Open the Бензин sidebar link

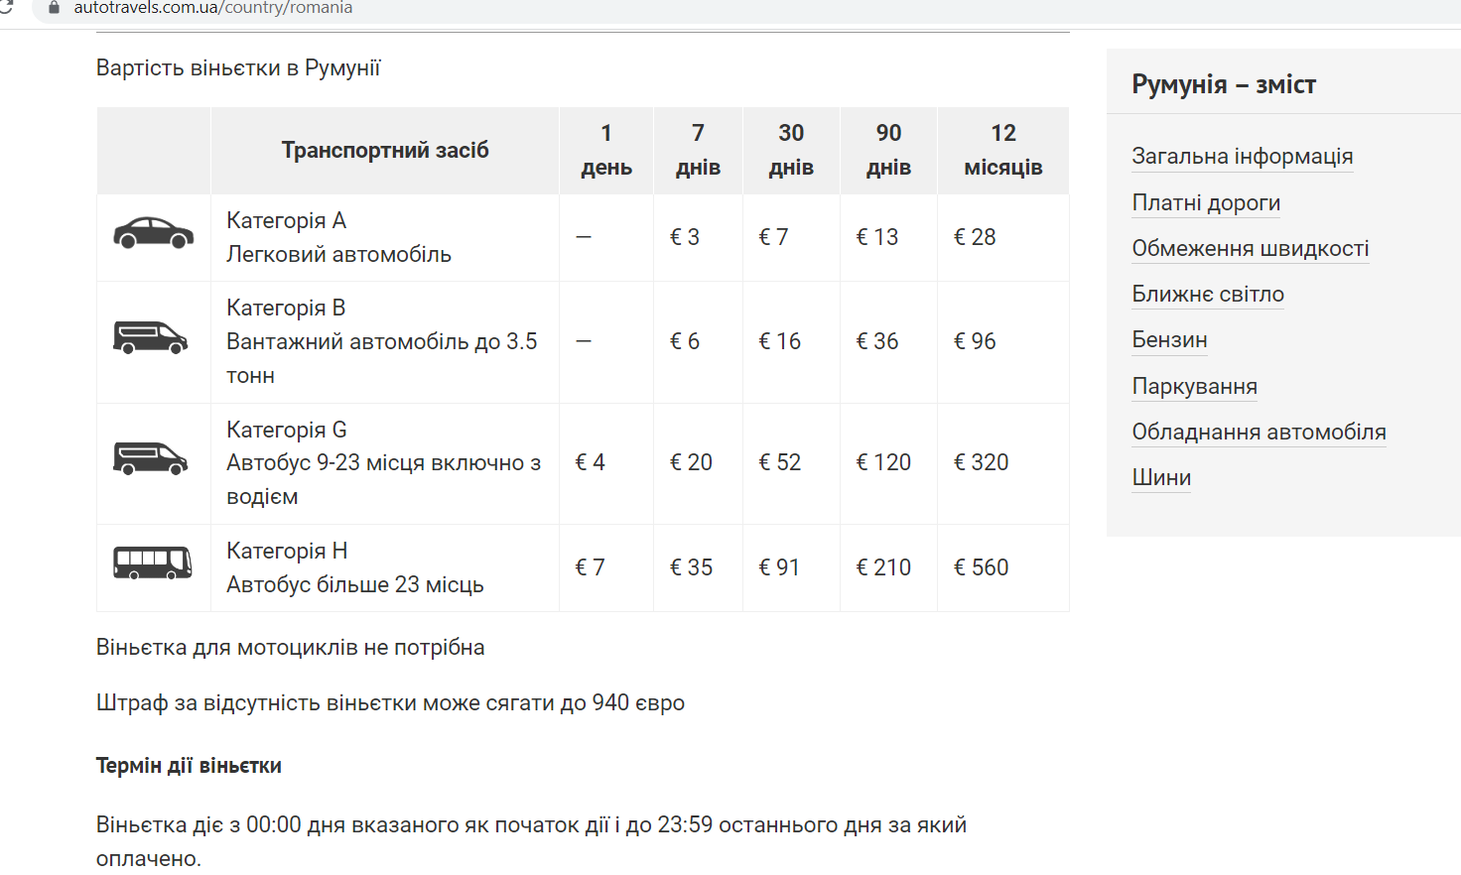click(x=1169, y=340)
